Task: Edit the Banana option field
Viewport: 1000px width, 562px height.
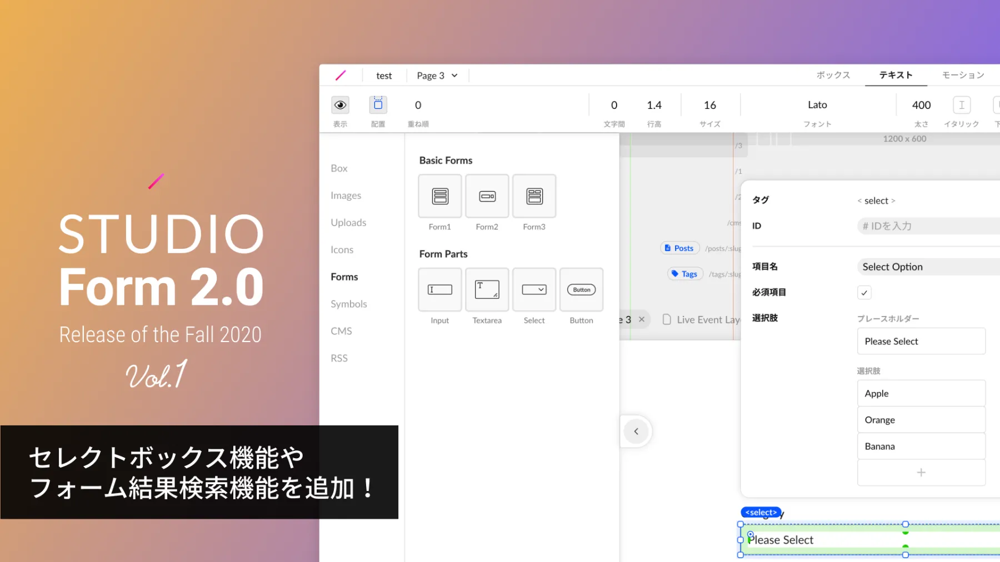Action: click(921, 446)
